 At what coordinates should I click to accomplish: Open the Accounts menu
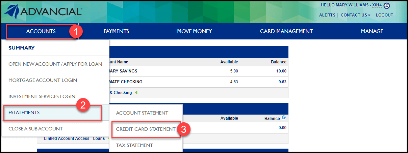[41, 31]
